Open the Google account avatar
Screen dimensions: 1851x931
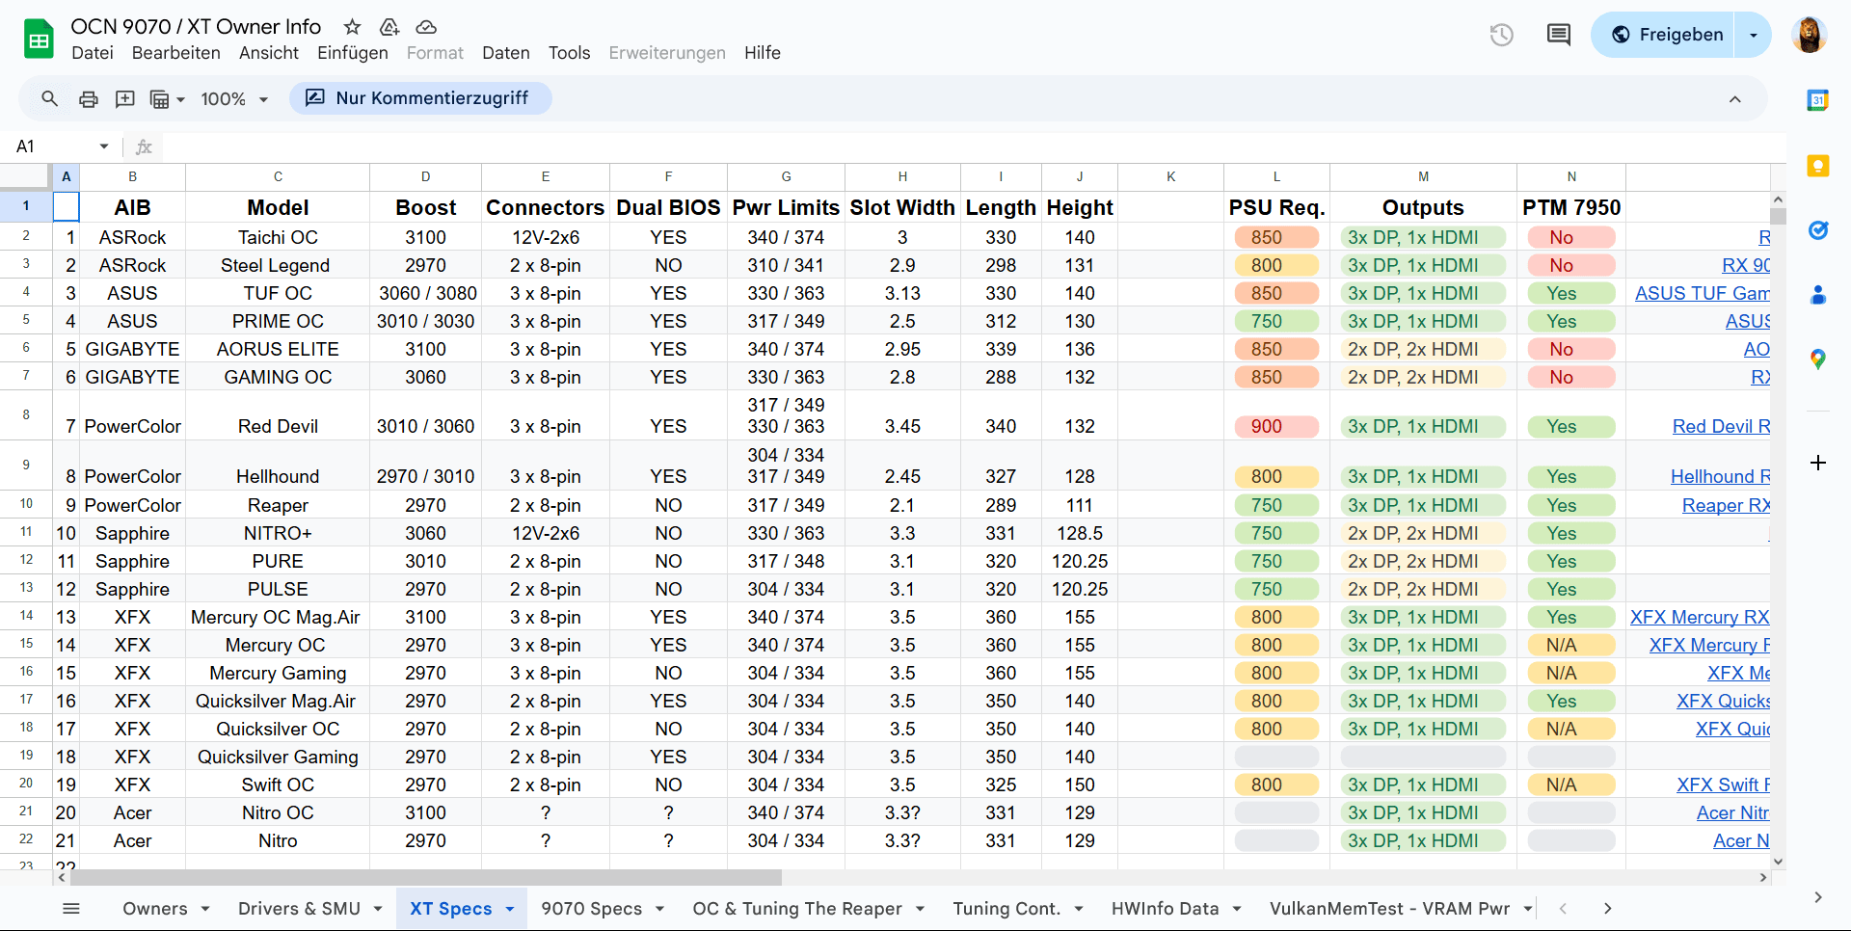coord(1809,35)
